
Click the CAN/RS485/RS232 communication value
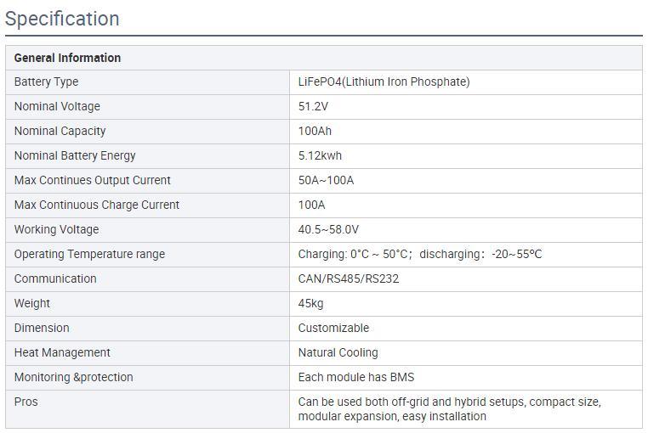coord(348,279)
